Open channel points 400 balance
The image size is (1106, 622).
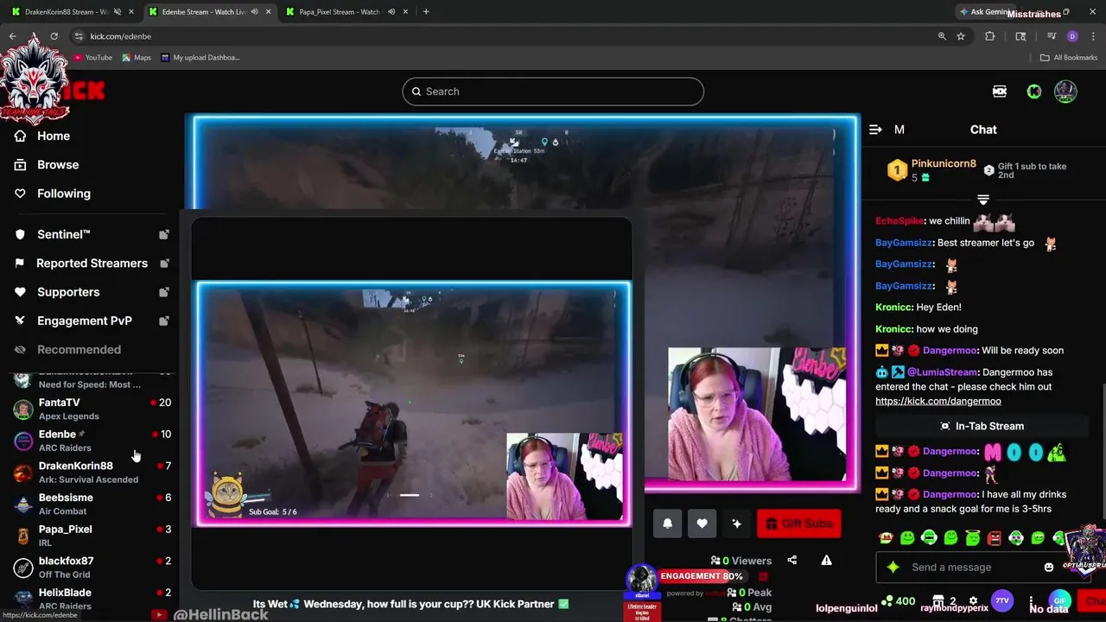[x=899, y=601]
